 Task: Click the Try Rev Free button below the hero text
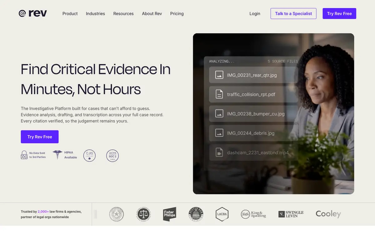click(40, 137)
